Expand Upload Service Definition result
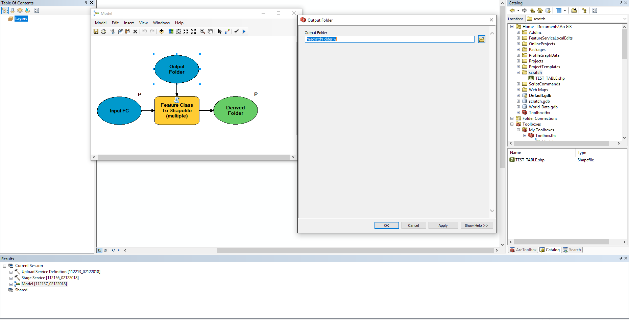 (11, 272)
